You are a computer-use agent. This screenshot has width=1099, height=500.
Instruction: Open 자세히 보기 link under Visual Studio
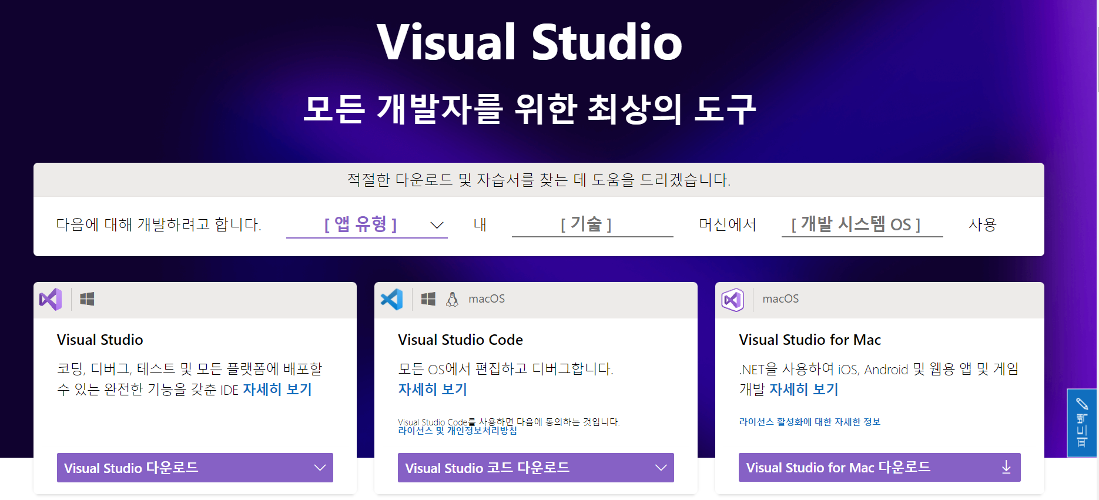[277, 390]
